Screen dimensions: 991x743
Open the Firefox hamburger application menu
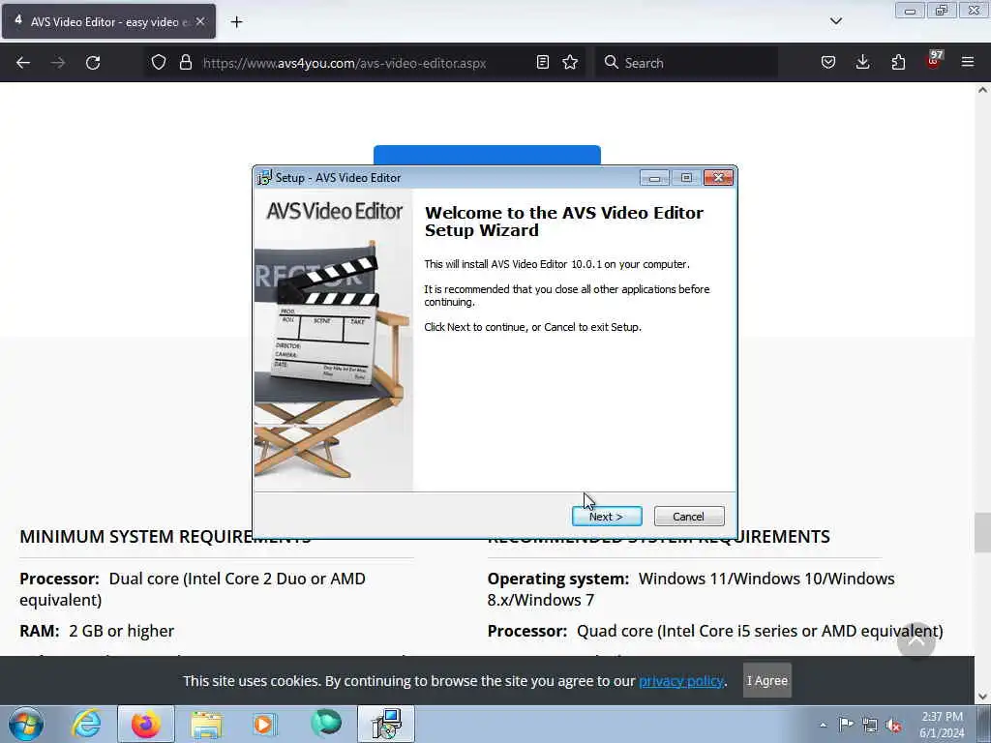pyautogui.click(x=968, y=62)
